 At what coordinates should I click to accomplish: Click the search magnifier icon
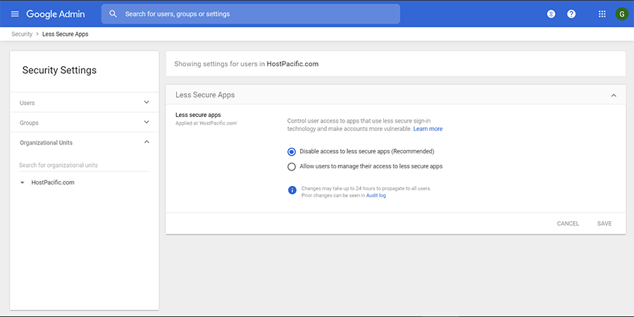click(x=113, y=14)
